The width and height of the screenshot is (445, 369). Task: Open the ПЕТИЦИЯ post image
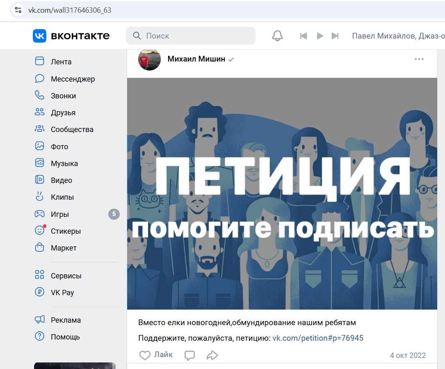[282, 194]
